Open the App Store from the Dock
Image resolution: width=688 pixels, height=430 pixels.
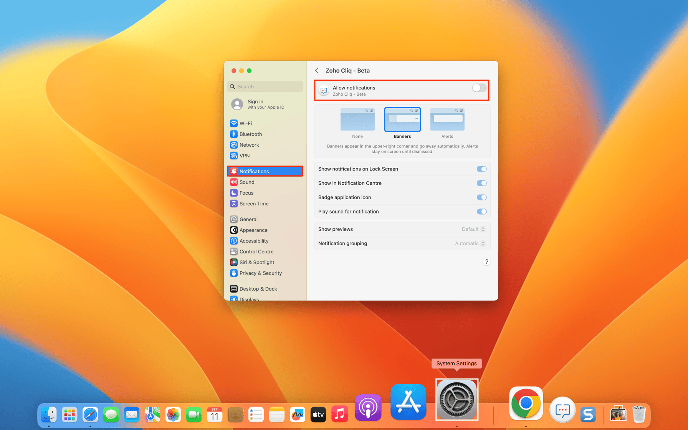408,402
